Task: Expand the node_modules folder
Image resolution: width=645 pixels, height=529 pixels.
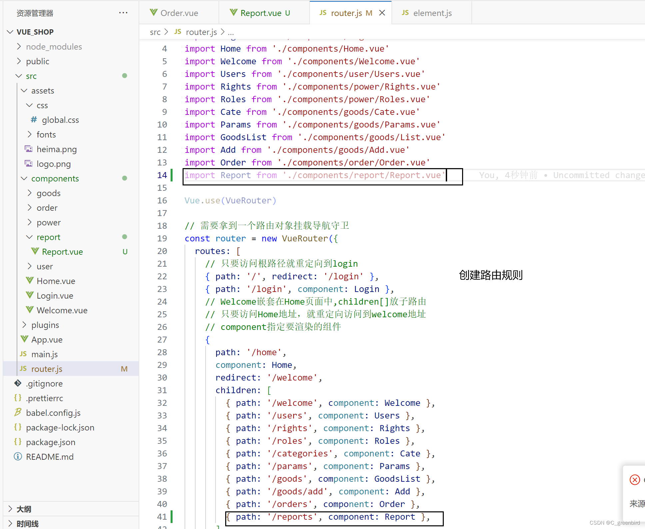Action: click(19, 46)
